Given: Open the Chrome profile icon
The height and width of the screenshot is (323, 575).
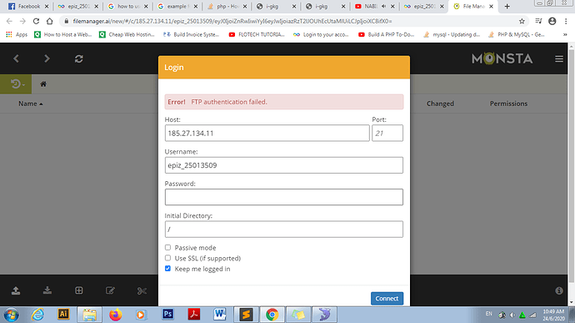Looking at the screenshot, I should pyautogui.click(x=552, y=22).
